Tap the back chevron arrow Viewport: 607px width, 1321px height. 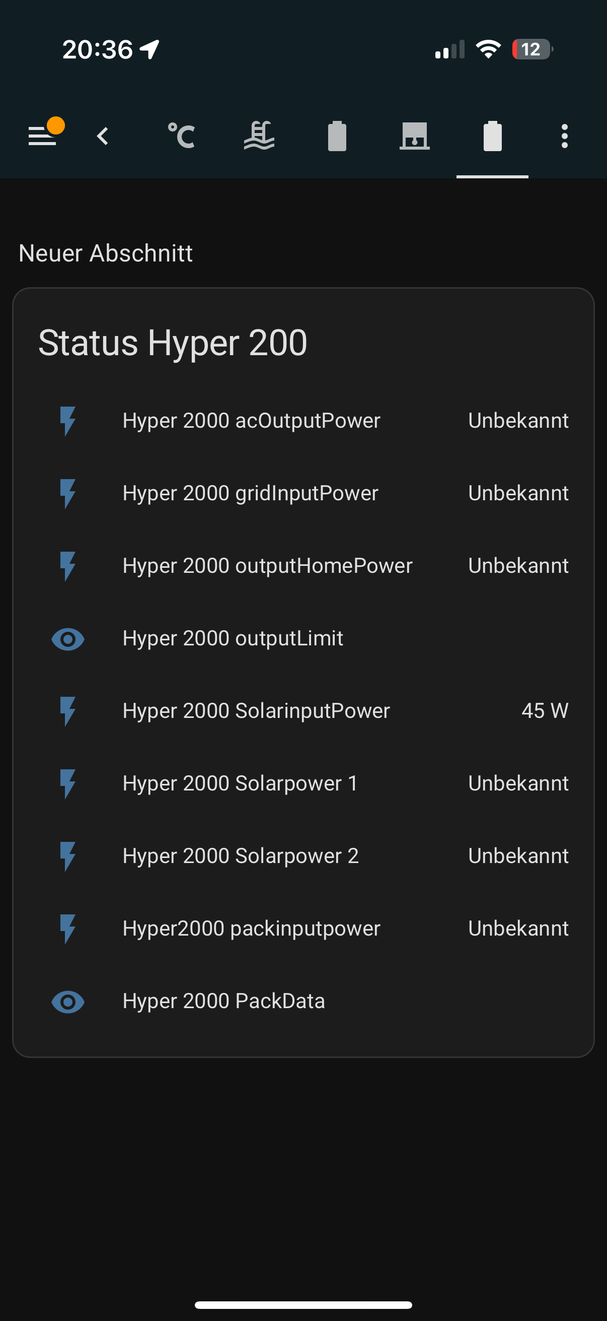coord(103,137)
